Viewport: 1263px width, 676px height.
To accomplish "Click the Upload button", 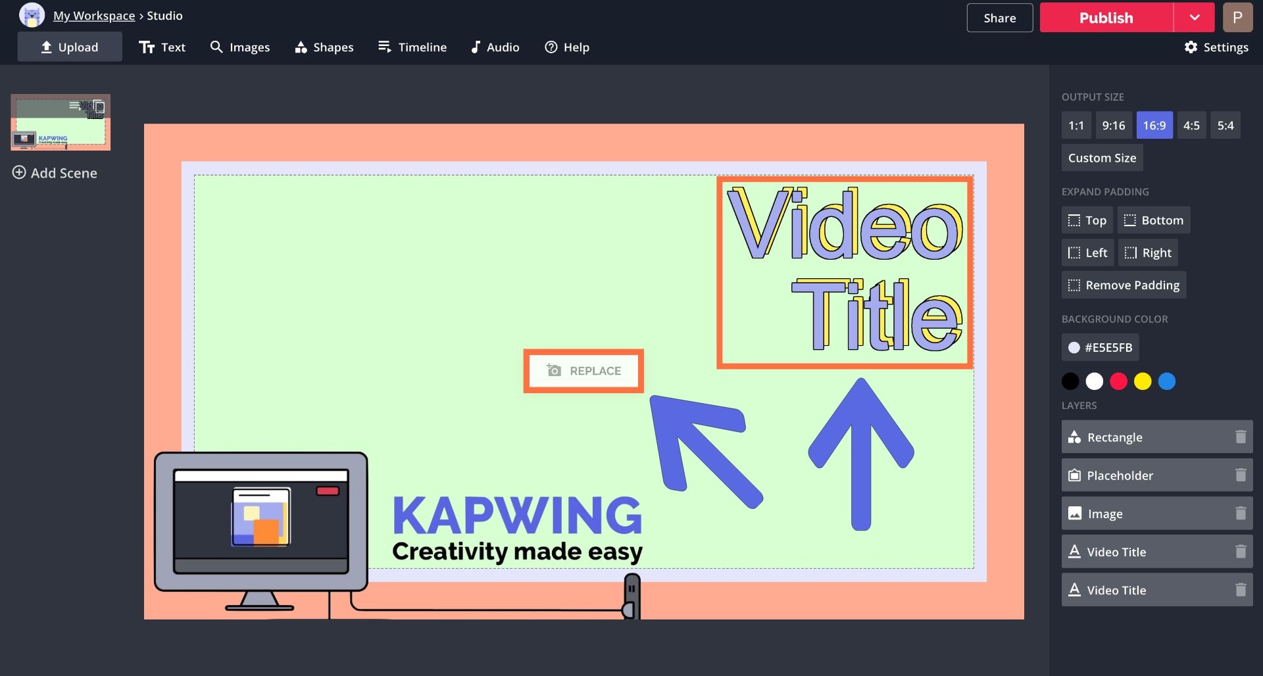I will tap(70, 47).
